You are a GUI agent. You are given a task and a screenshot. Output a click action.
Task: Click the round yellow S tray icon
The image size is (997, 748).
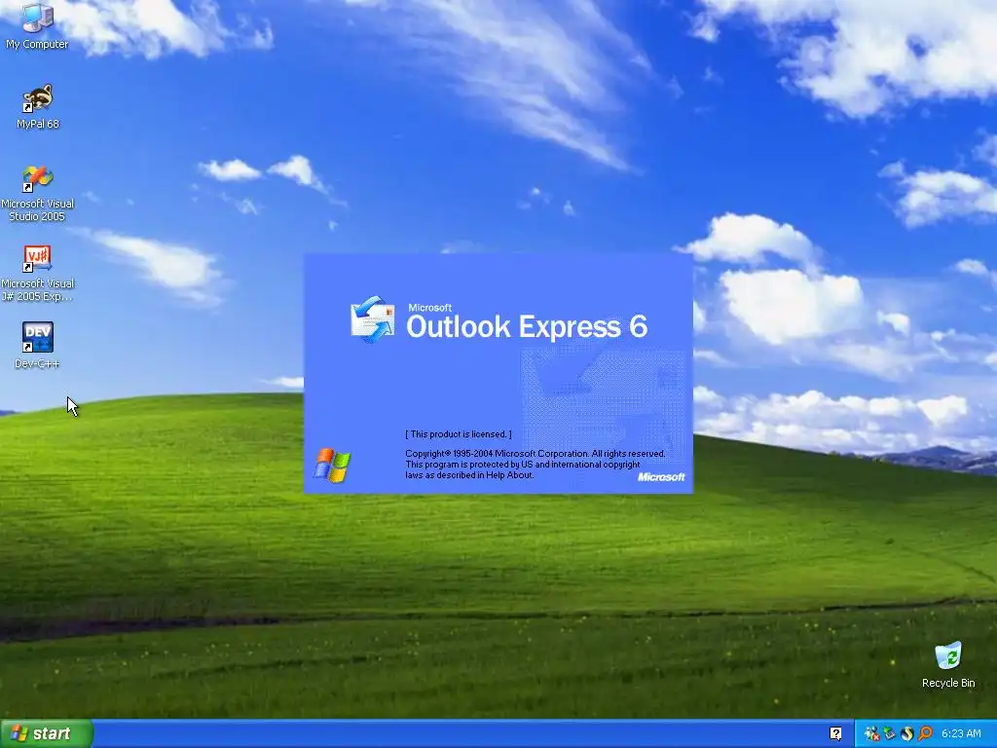907,733
